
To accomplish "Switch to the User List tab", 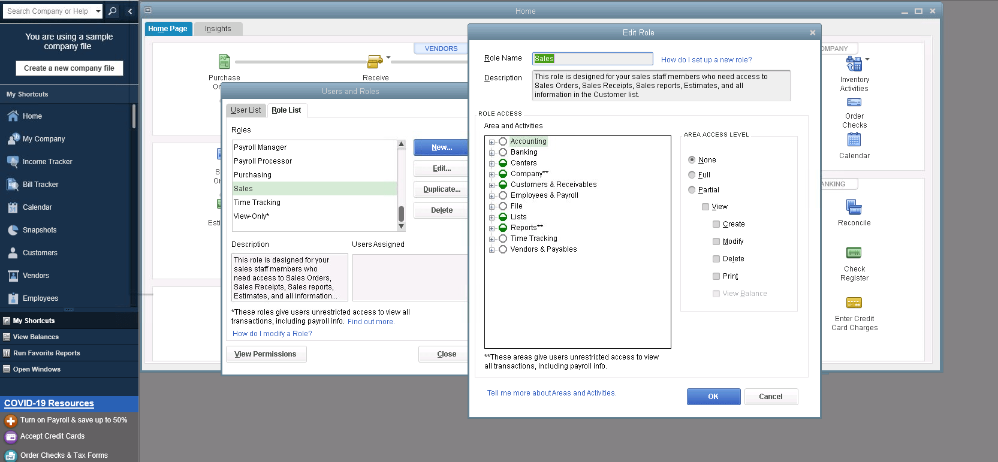I will point(246,110).
